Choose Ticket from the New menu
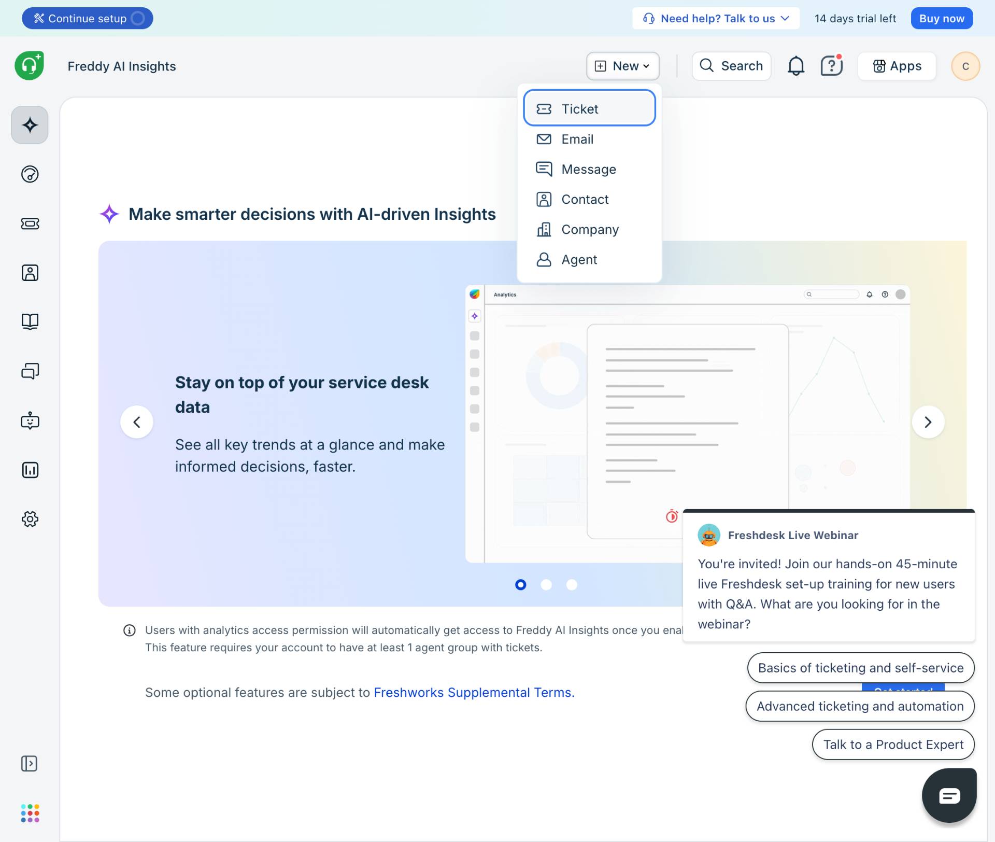995x842 pixels. [x=589, y=109]
